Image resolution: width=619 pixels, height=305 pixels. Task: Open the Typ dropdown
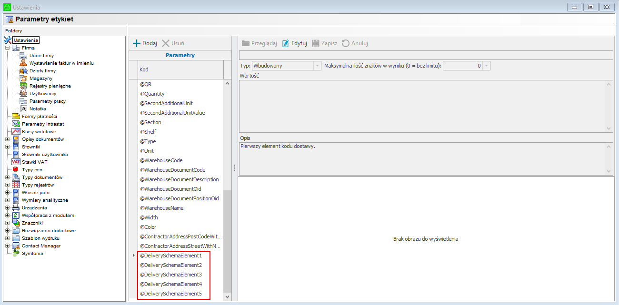(317, 66)
